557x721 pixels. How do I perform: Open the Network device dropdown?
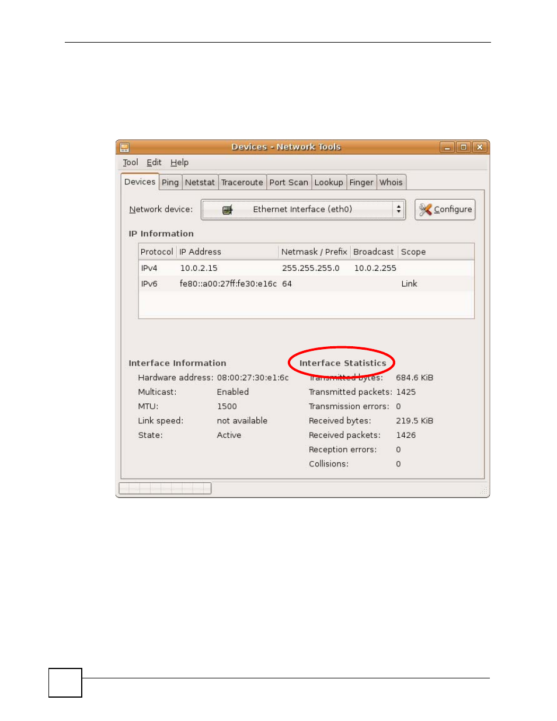coord(303,210)
